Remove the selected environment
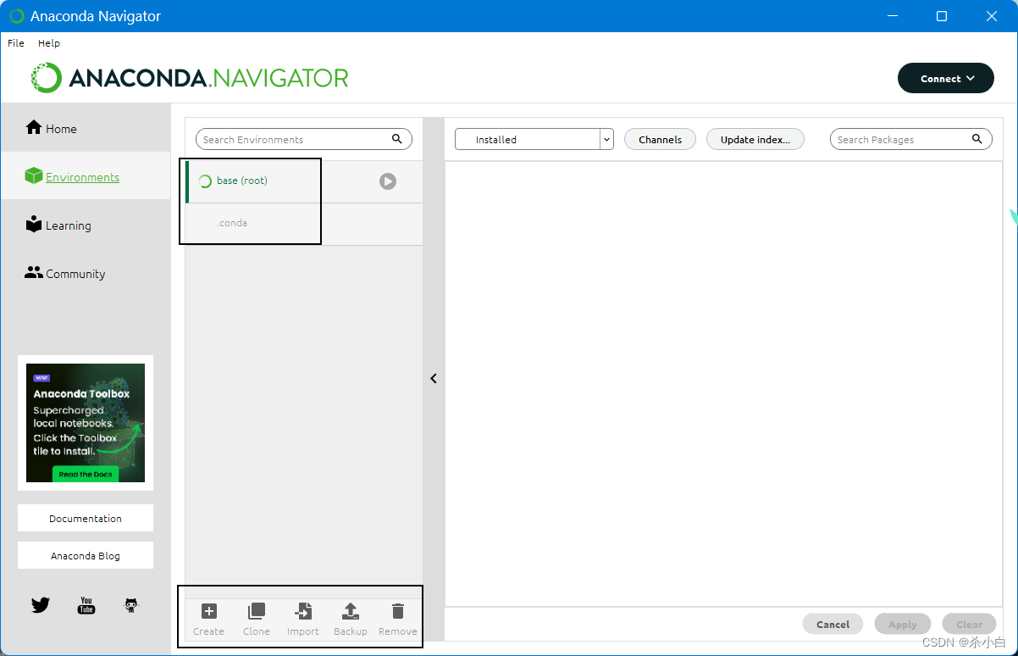This screenshot has height=656, width=1018. point(398,620)
